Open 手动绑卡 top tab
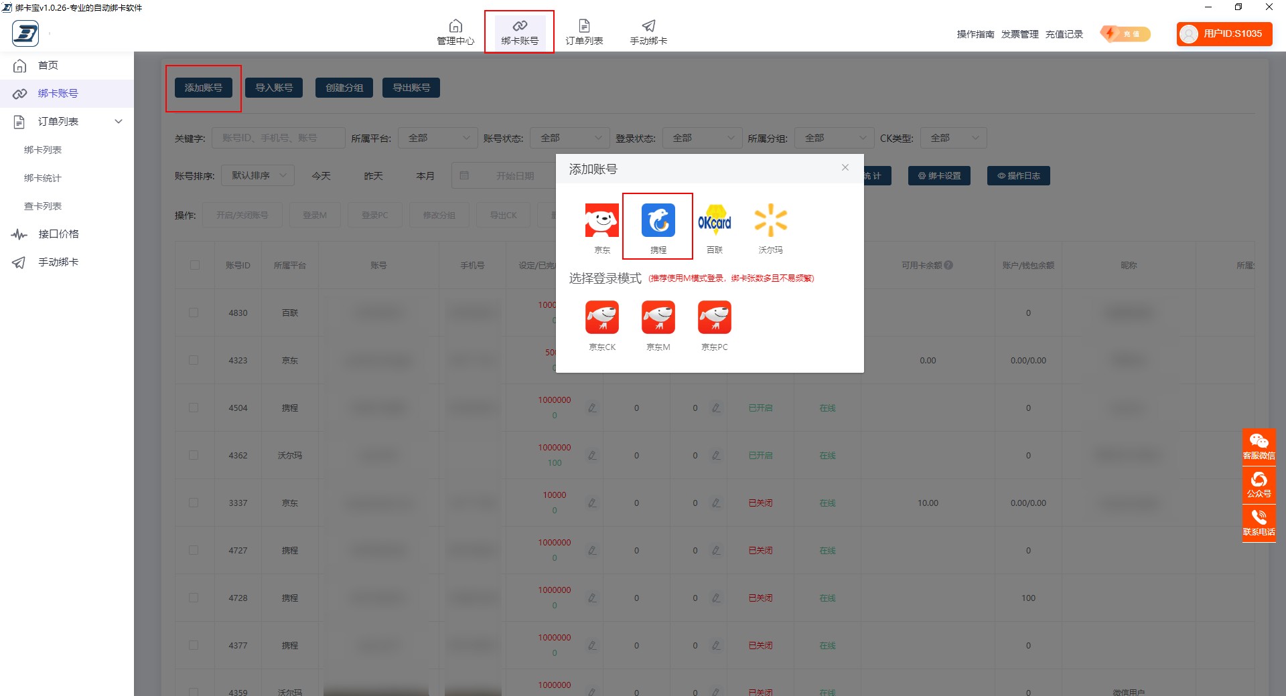Viewport: 1286px width, 696px height. pos(648,32)
